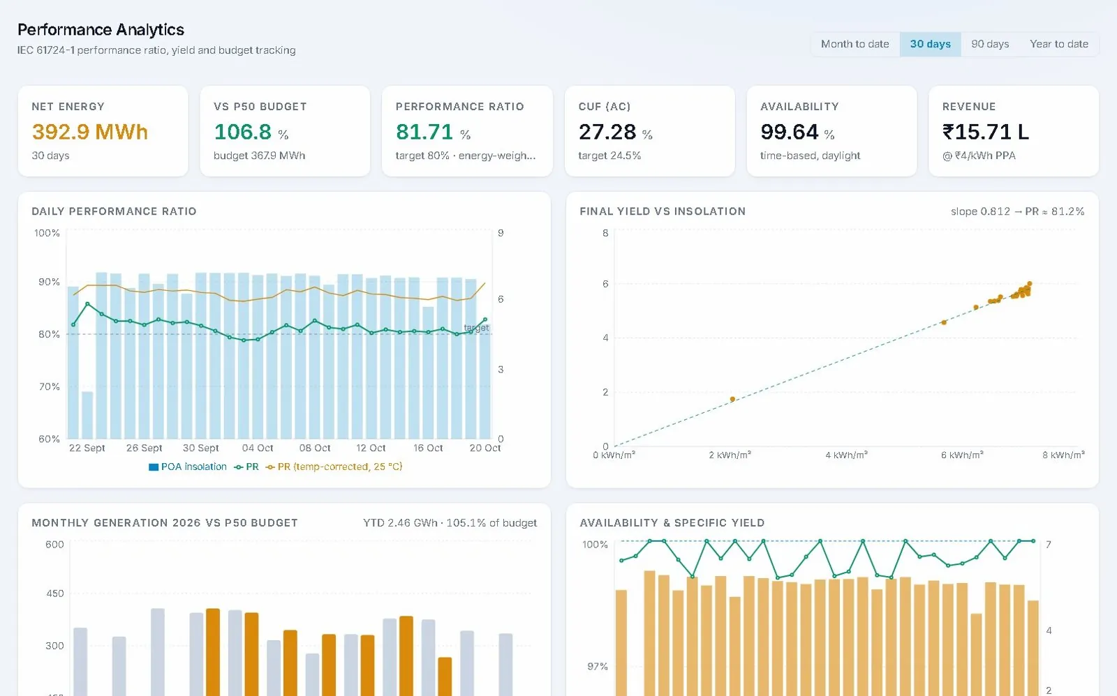Select the 30 days range tab
The image size is (1117, 696).
click(930, 44)
